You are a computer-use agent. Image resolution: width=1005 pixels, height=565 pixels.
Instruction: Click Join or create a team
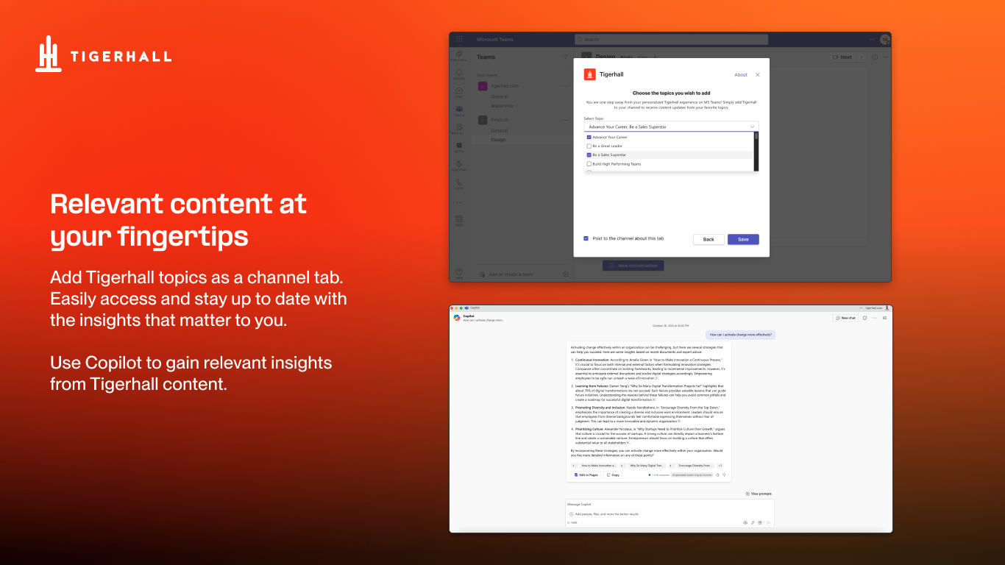pos(506,274)
